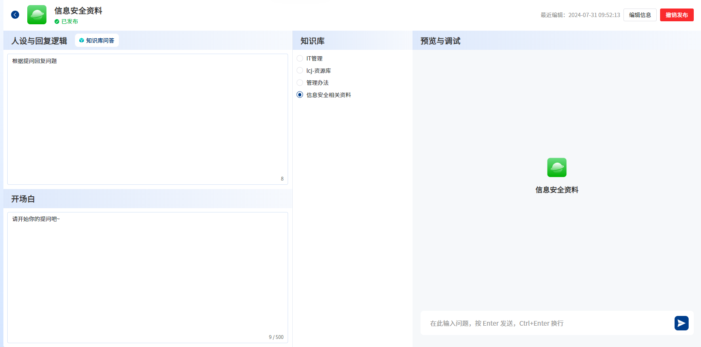Click the cube icon in 知识库问答 tag
Viewport: 701px width, 347px height.
[81, 40]
